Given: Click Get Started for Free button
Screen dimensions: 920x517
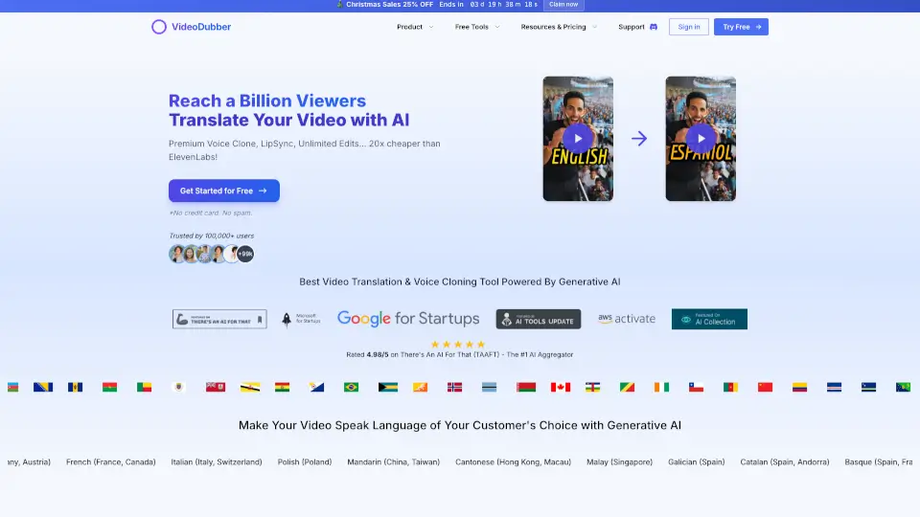Looking at the screenshot, I should coord(223,191).
